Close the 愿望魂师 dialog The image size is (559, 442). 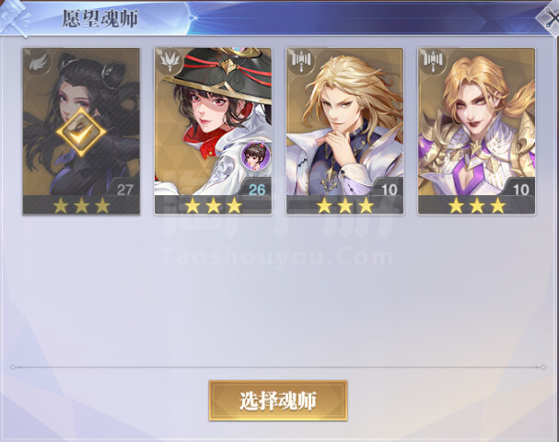(550, 17)
